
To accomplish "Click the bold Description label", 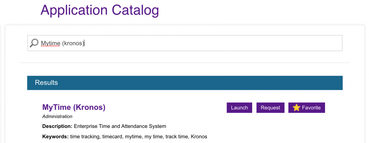I will click(58, 126).
